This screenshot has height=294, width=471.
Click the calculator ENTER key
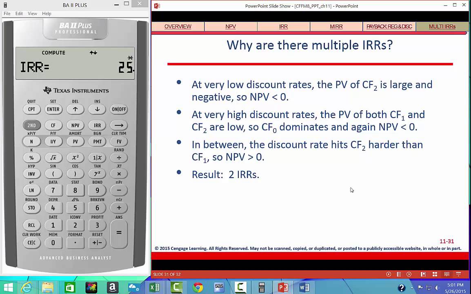(x=53, y=109)
